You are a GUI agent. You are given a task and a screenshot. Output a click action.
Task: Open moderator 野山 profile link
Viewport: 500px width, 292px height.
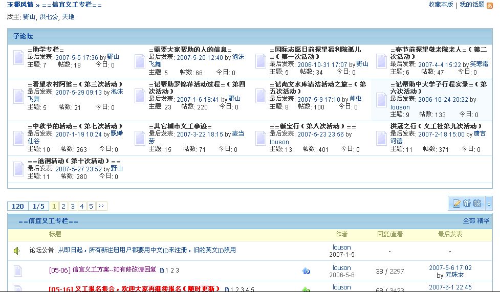tap(29, 16)
